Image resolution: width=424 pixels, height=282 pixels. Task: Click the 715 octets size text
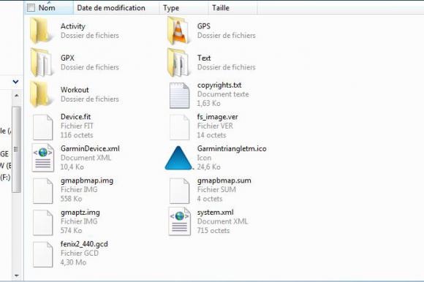213,230
